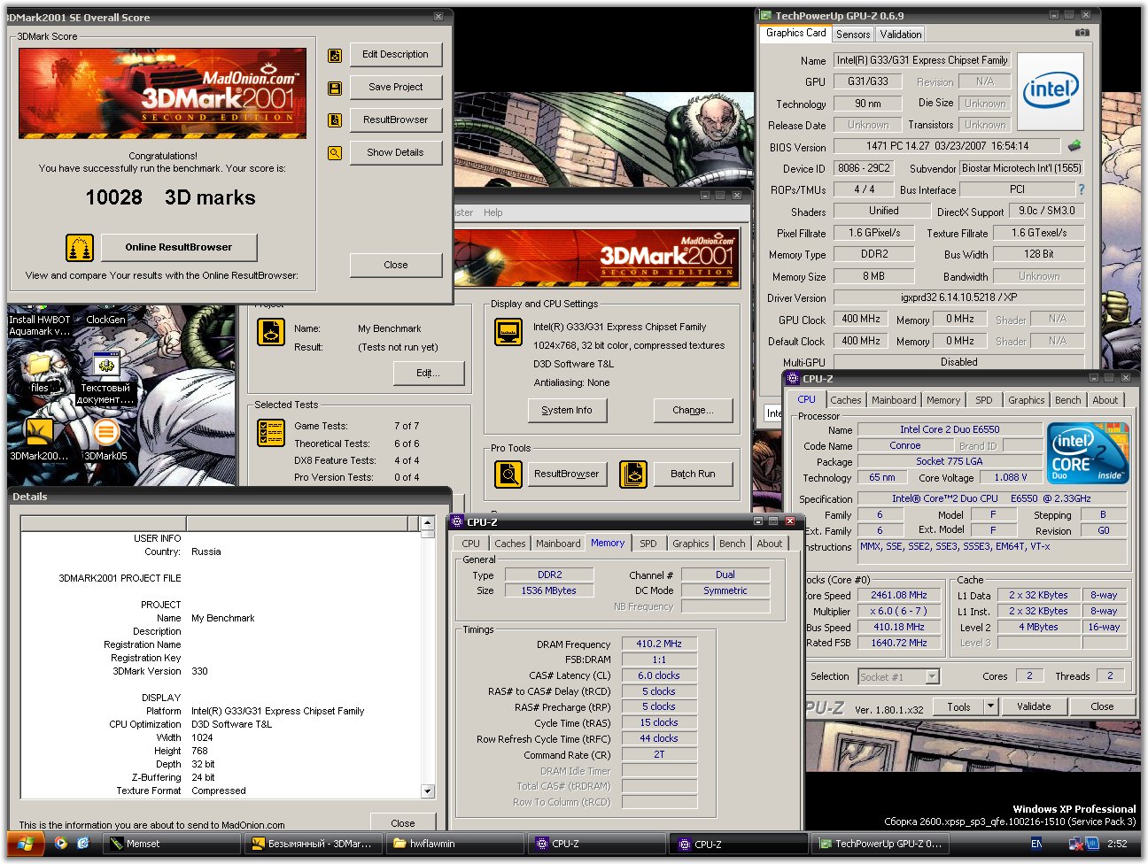Click the Bus Interface question mark in GPU-Z

(x=1081, y=189)
